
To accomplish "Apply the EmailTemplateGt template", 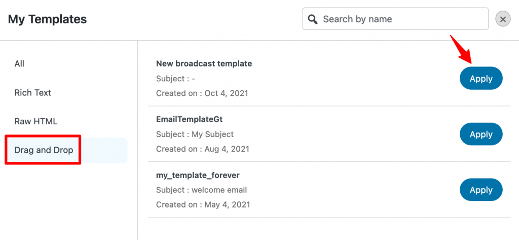I will [x=481, y=134].
